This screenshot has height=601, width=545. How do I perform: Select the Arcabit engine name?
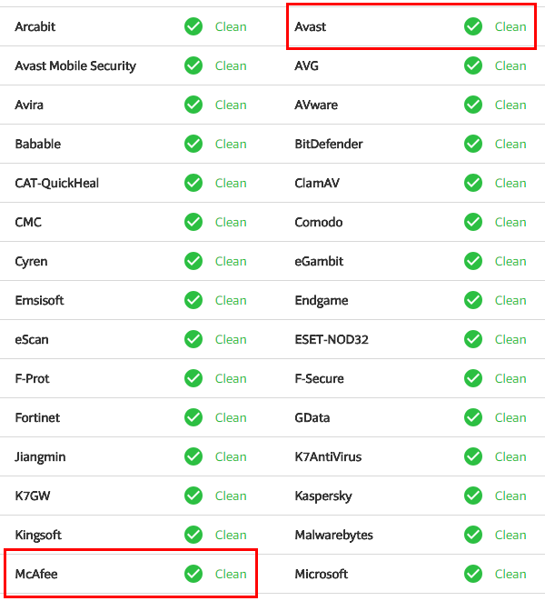[35, 26]
